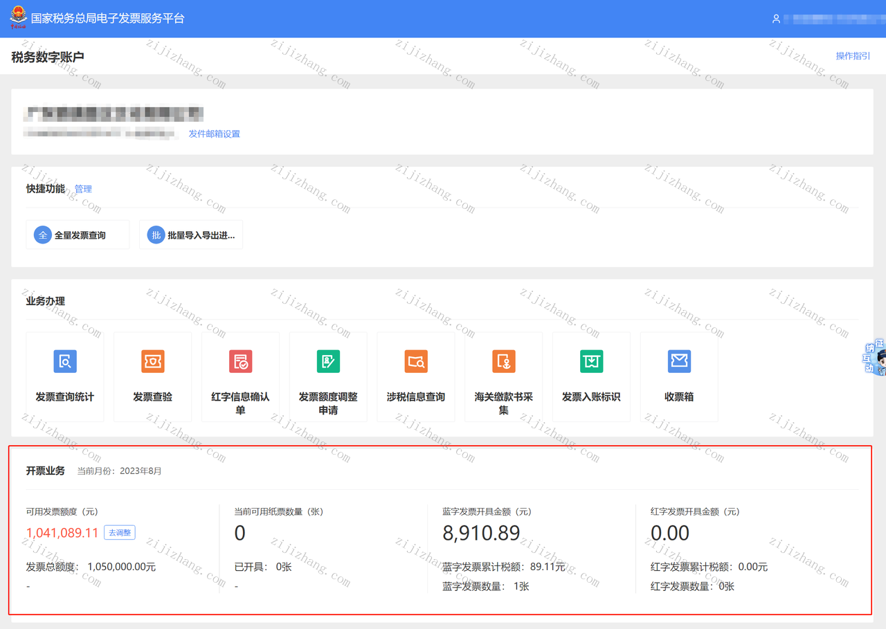886x629 pixels.
Task: Click the 当前月份：2023年8月 text
Action: pos(119,471)
